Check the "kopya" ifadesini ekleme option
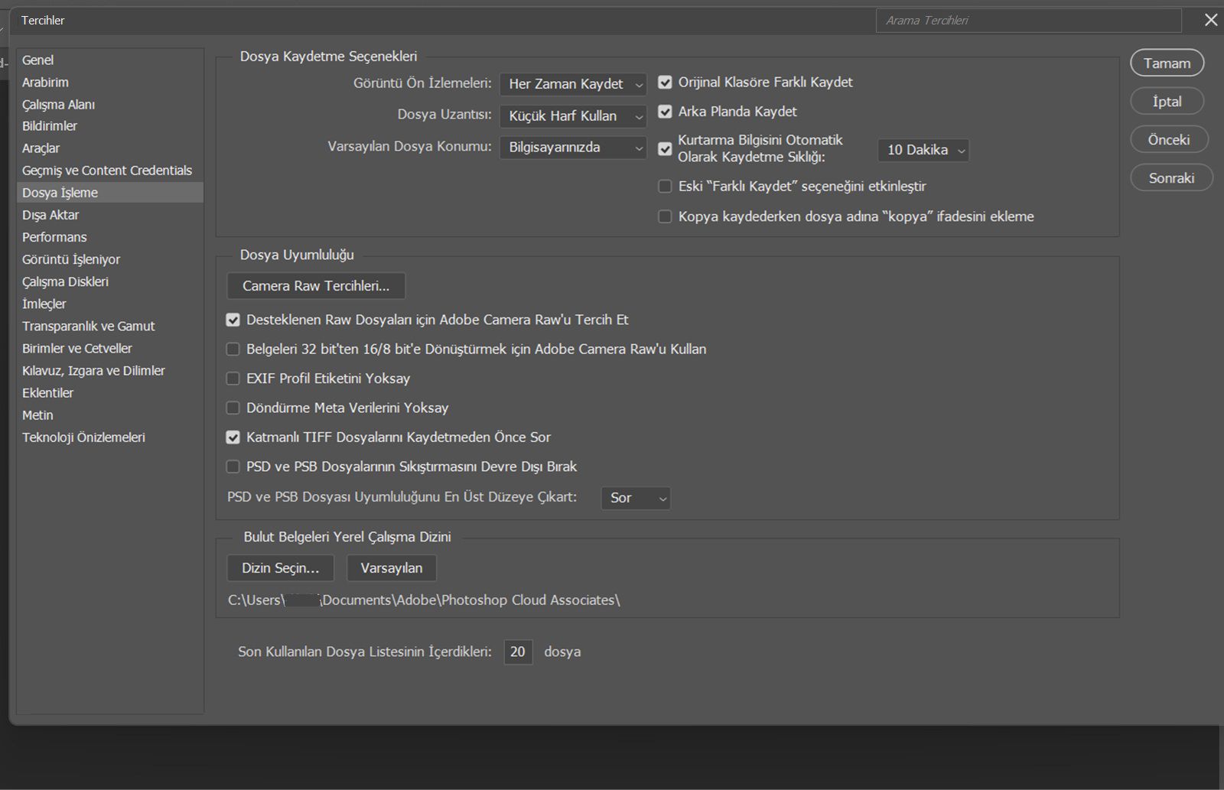 coord(665,216)
